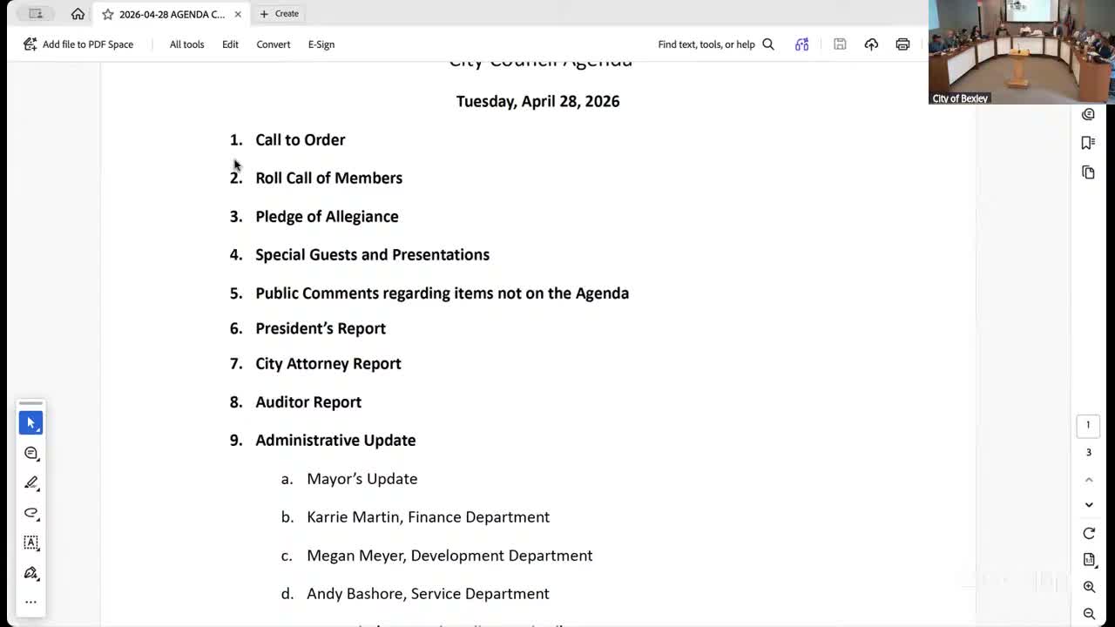Click sub-item Mayor's Update
The image size is (1115, 627).
point(362,479)
